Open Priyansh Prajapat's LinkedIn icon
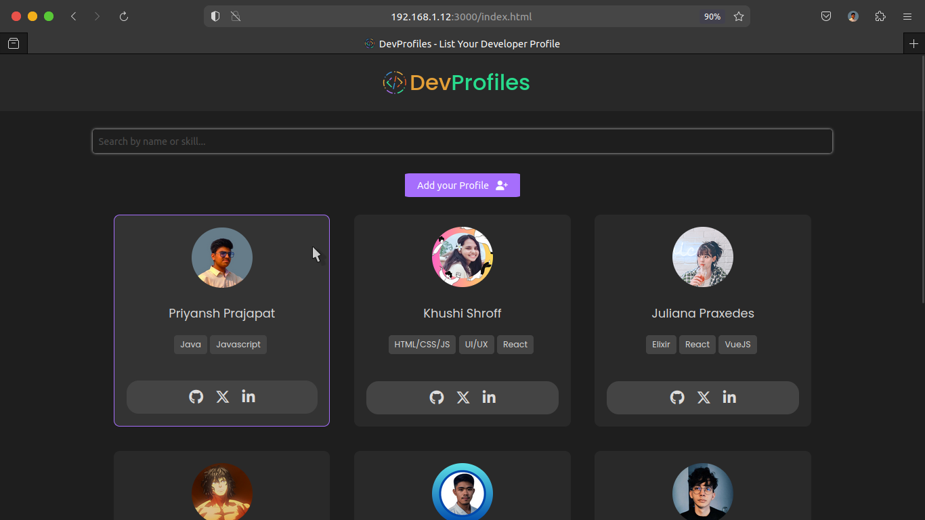The image size is (925, 520). 249,397
